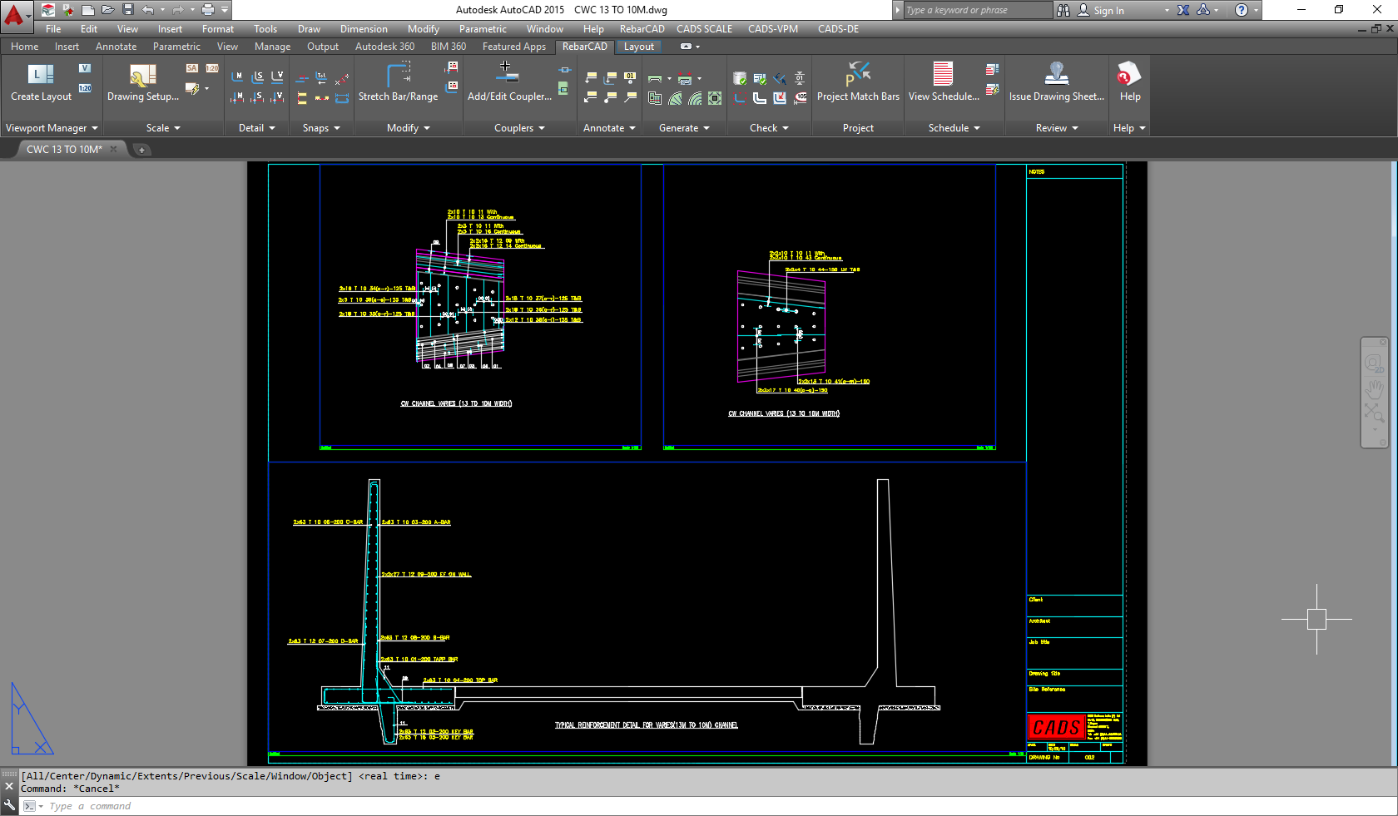Run Project Match Bars

click(857, 83)
